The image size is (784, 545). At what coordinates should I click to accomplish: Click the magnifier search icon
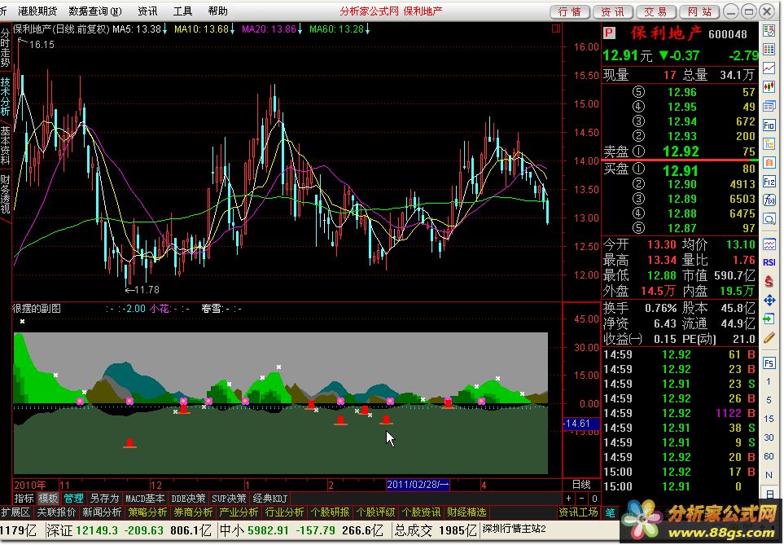coord(769,218)
